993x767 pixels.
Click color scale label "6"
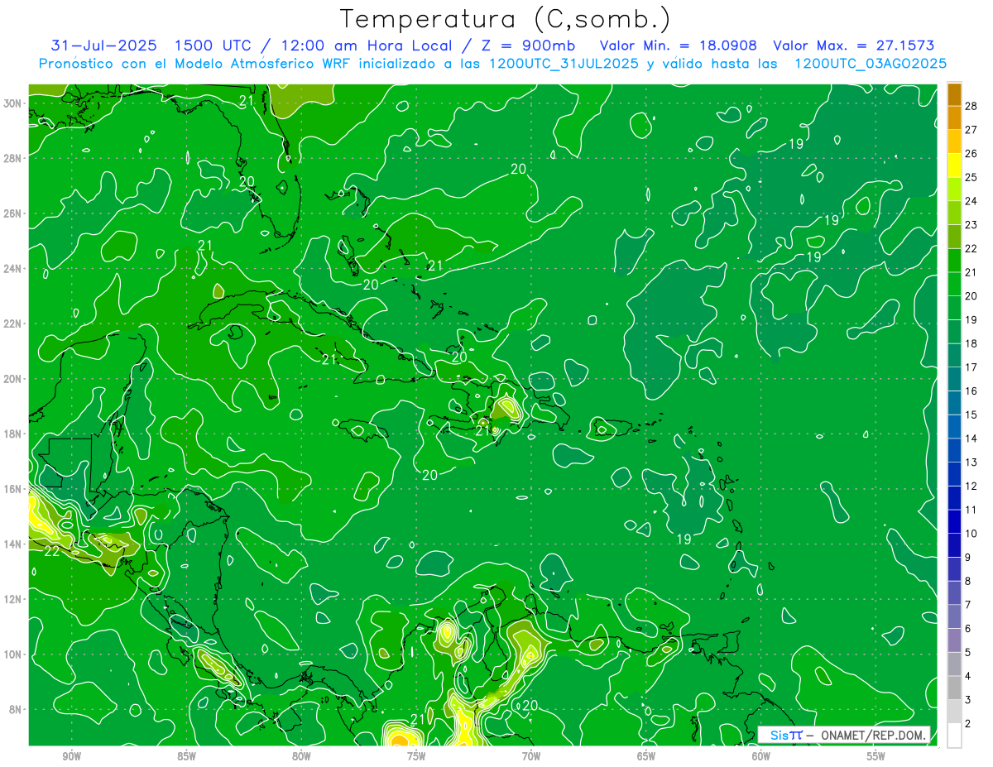coord(968,629)
